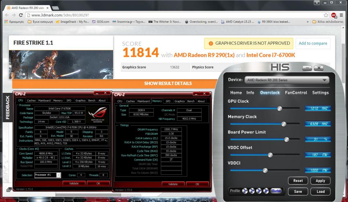Open a new browser tab
Image resolution: width=348 pixels, height=202 pixels.
click(55, 8)
